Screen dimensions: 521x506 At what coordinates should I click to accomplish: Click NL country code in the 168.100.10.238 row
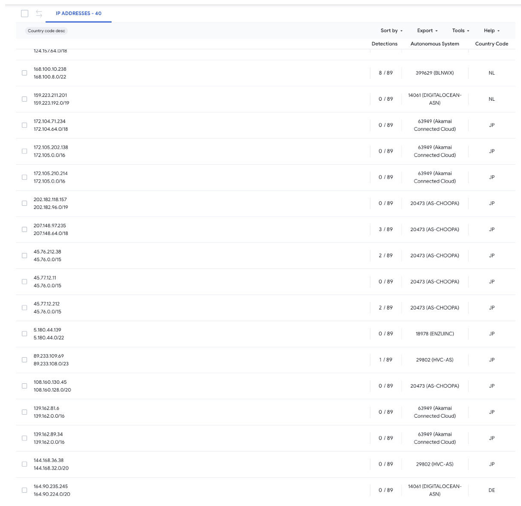(492, 73)
